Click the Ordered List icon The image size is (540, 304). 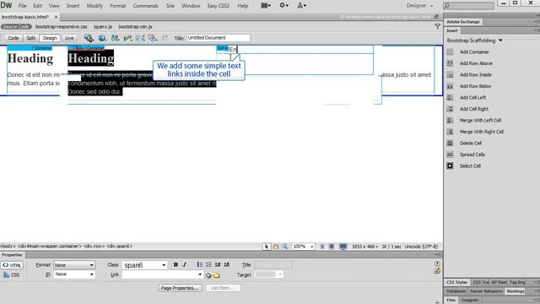coord(208,264)
